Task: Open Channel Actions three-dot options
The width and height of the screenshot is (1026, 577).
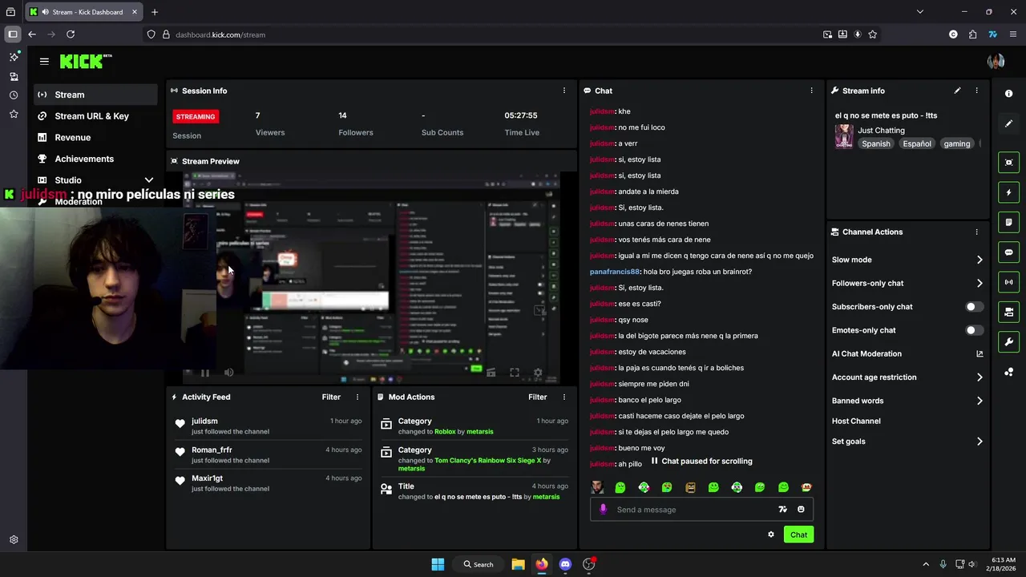Action: pos(976,232)
